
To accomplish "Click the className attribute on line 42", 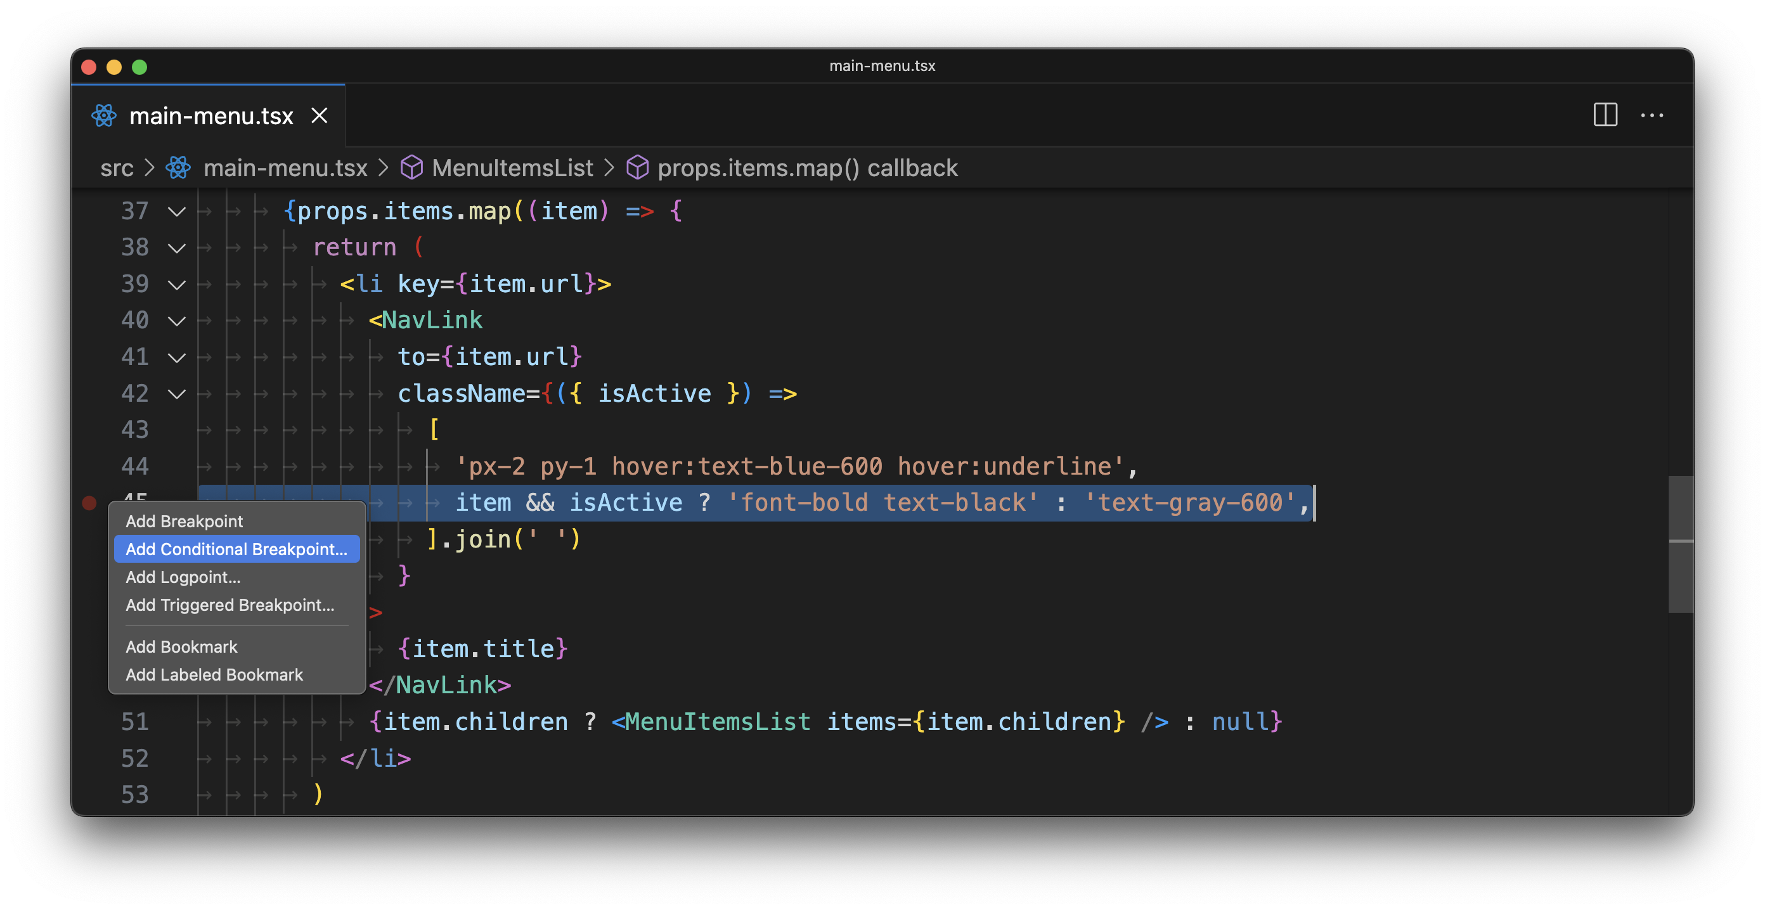I will [x=461, y=394].
